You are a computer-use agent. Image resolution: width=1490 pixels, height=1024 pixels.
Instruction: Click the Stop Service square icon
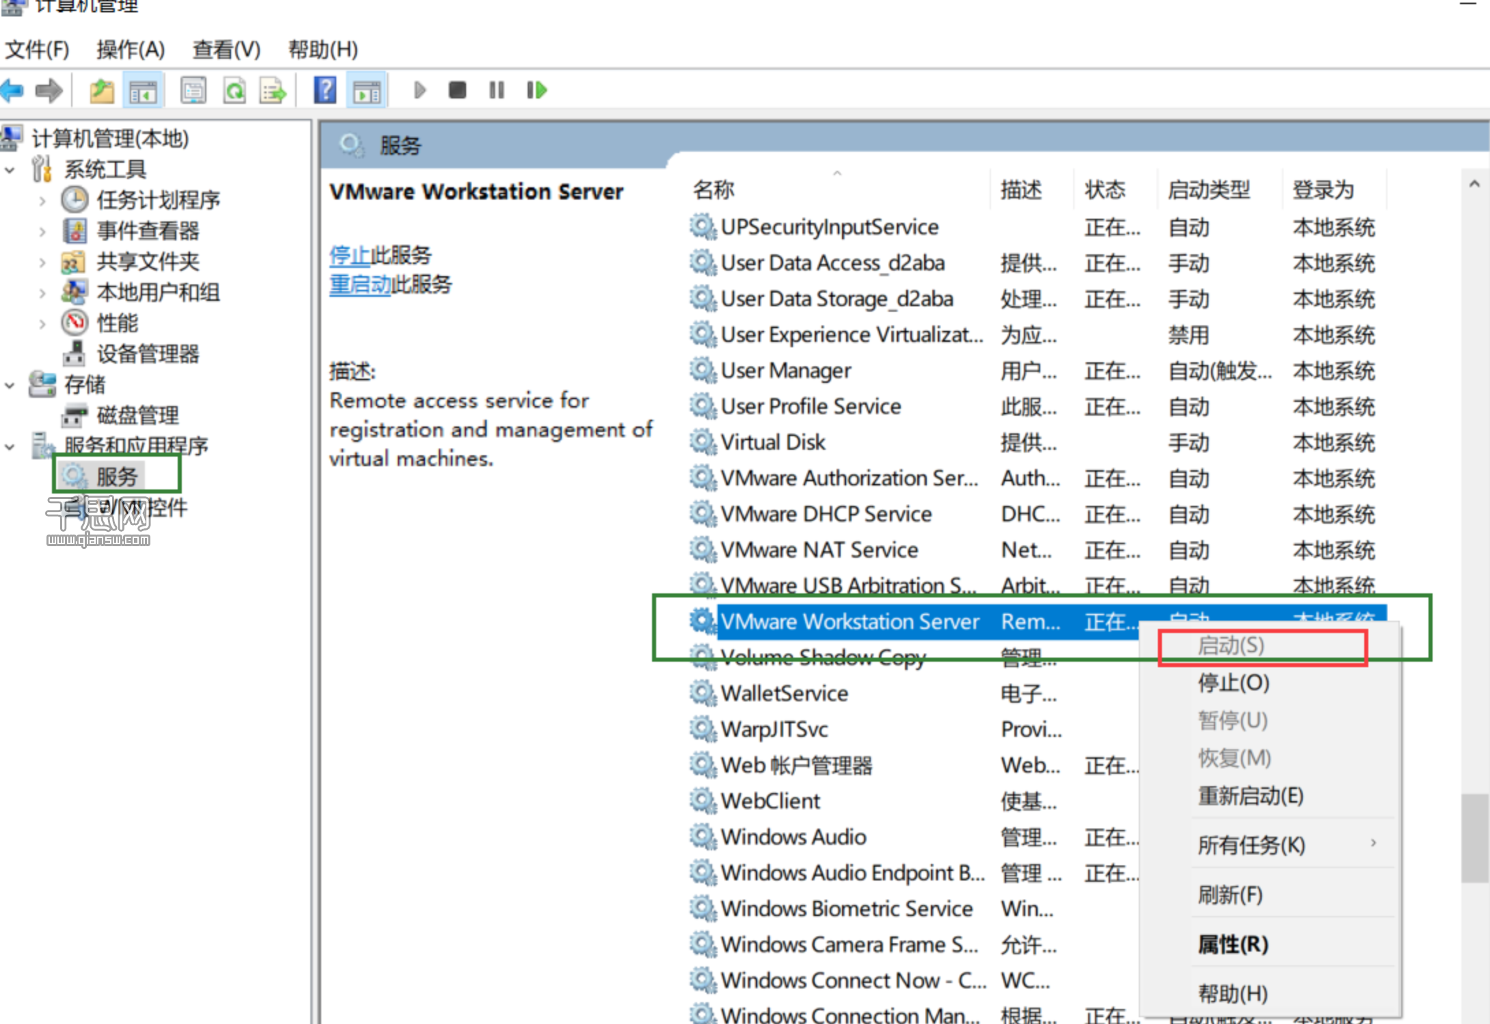tap(457, 90)
